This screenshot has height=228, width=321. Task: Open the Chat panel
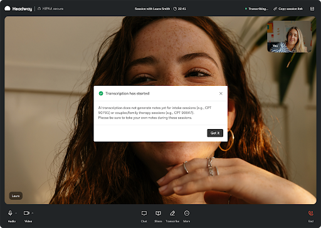coord(144,216)
